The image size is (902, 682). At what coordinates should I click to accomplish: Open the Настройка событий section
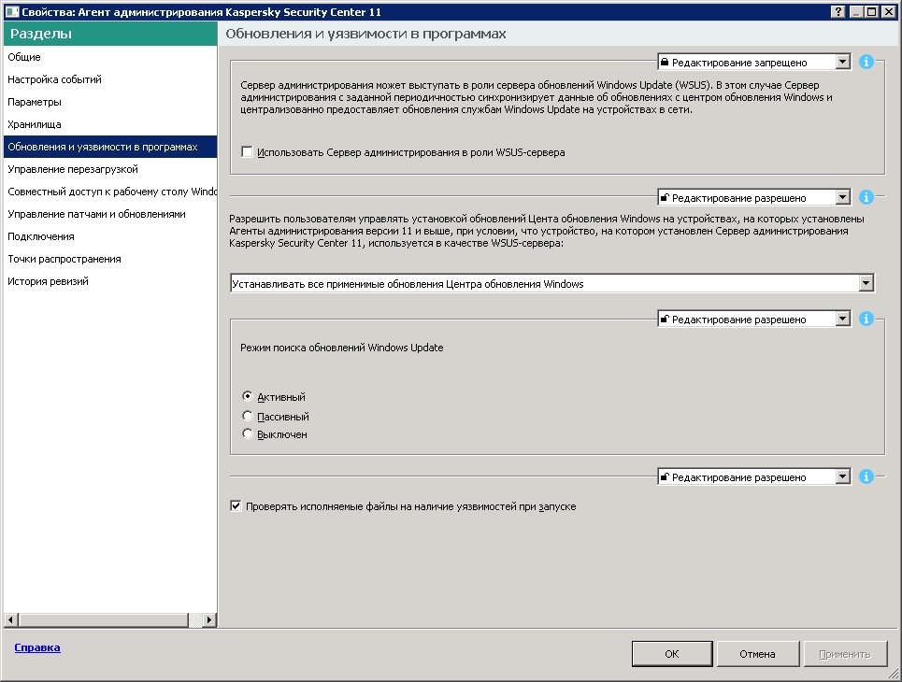(x=110, y=79)
